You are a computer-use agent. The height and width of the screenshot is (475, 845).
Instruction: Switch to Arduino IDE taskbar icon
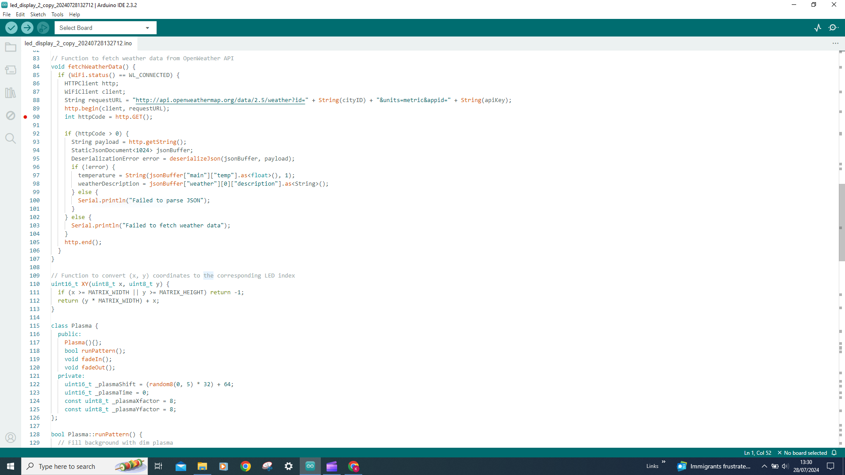pos(310,466)
